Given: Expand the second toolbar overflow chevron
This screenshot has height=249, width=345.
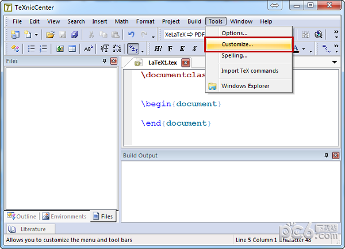Looking at the screenshot, I should click(x=336, y=48).
